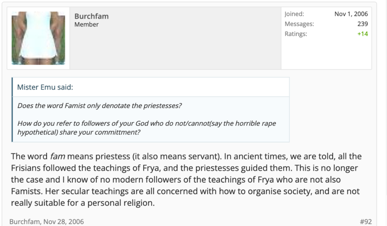Open the +14 ratings value
This screenshot has height=226, width=387.
coord(363,34)
